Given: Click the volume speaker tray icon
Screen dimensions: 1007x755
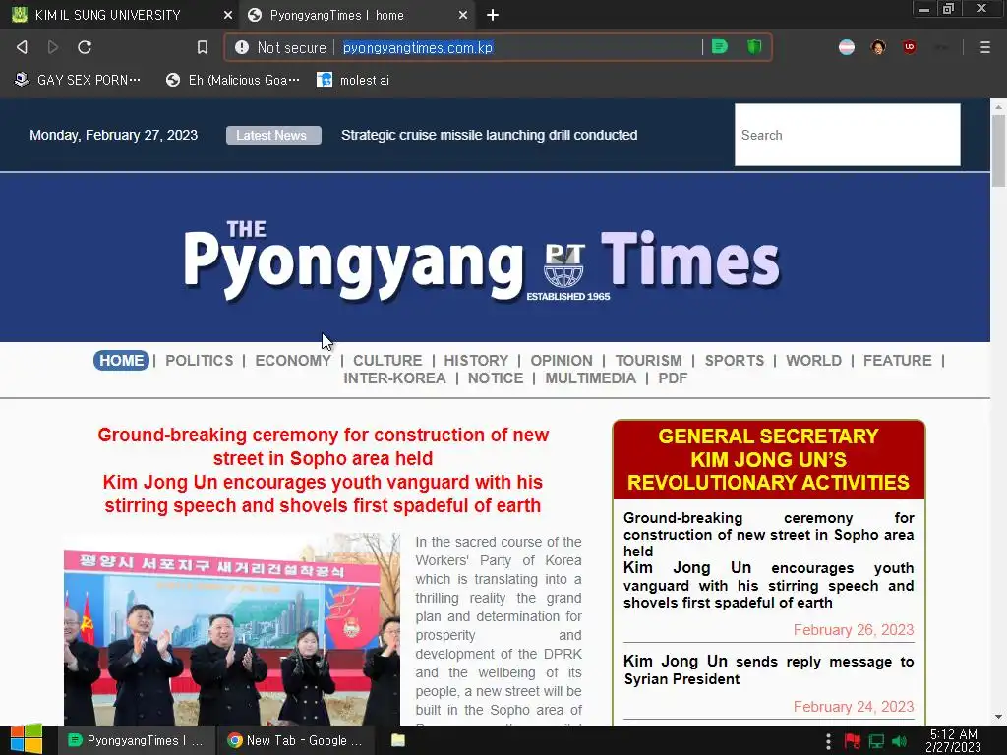Looking at the screenshot, I should click(x=900, y=741).
